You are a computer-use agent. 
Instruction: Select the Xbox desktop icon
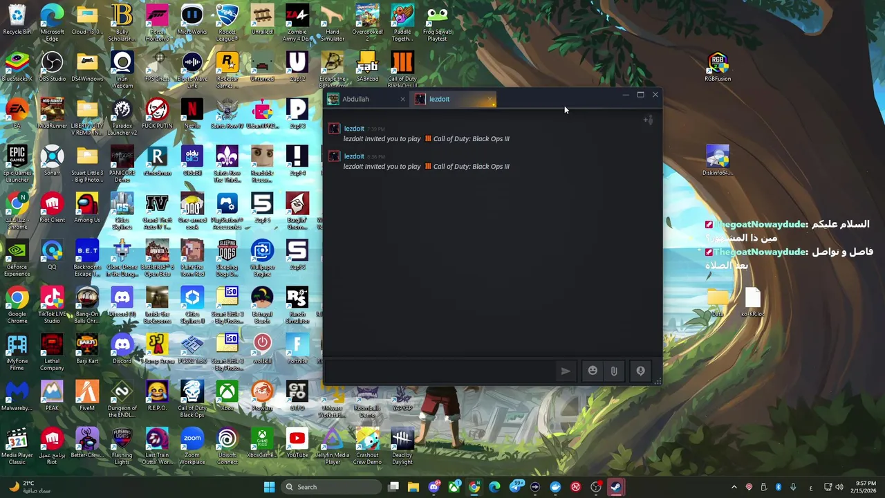pyautogui.click(x=227, y=397)
